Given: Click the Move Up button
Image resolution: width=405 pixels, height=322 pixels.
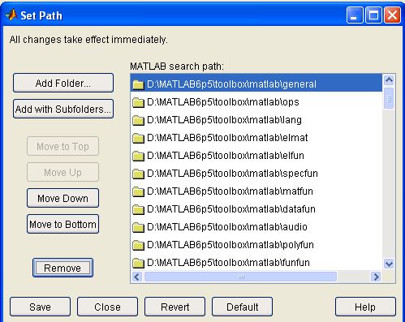Looking at the screenshot, I should click(62, 172).
